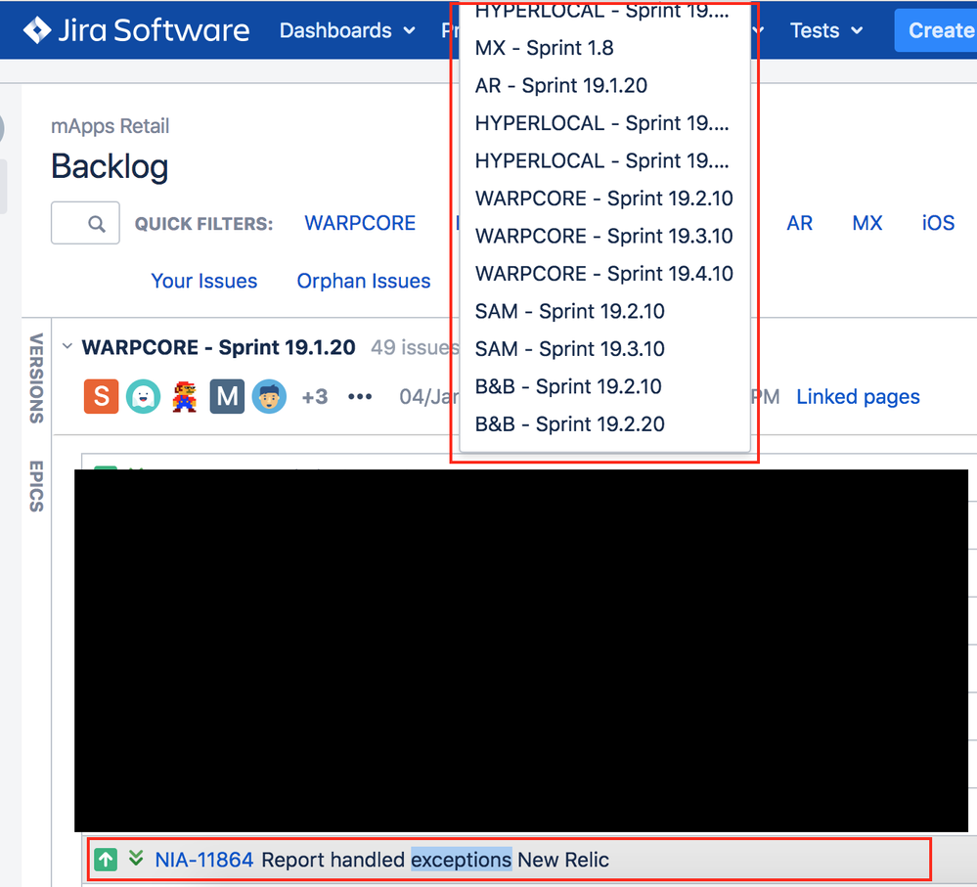This screenshot has height=887, width=977.
Task: Click the search magnifier icon
Action: point(97,224)
